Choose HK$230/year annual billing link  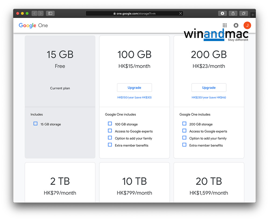tap(209, 97)
